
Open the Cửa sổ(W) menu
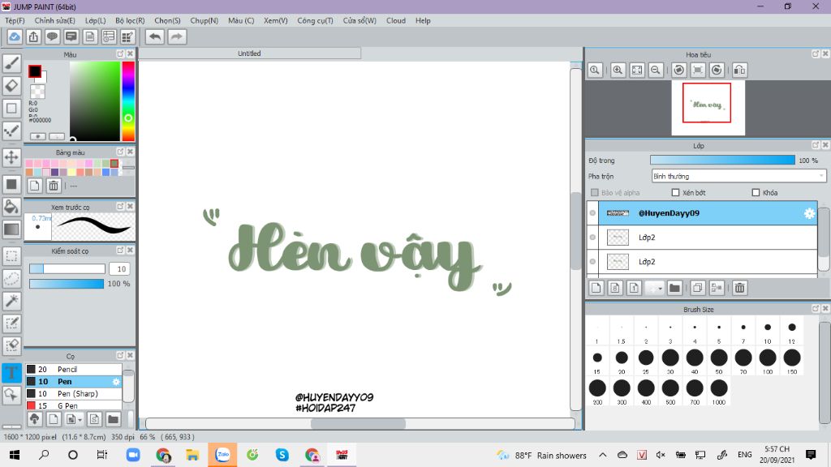click(x=360, y=20)
